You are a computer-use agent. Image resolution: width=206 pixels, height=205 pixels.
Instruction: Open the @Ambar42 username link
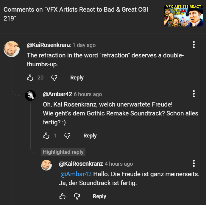(x=57, y=94)
